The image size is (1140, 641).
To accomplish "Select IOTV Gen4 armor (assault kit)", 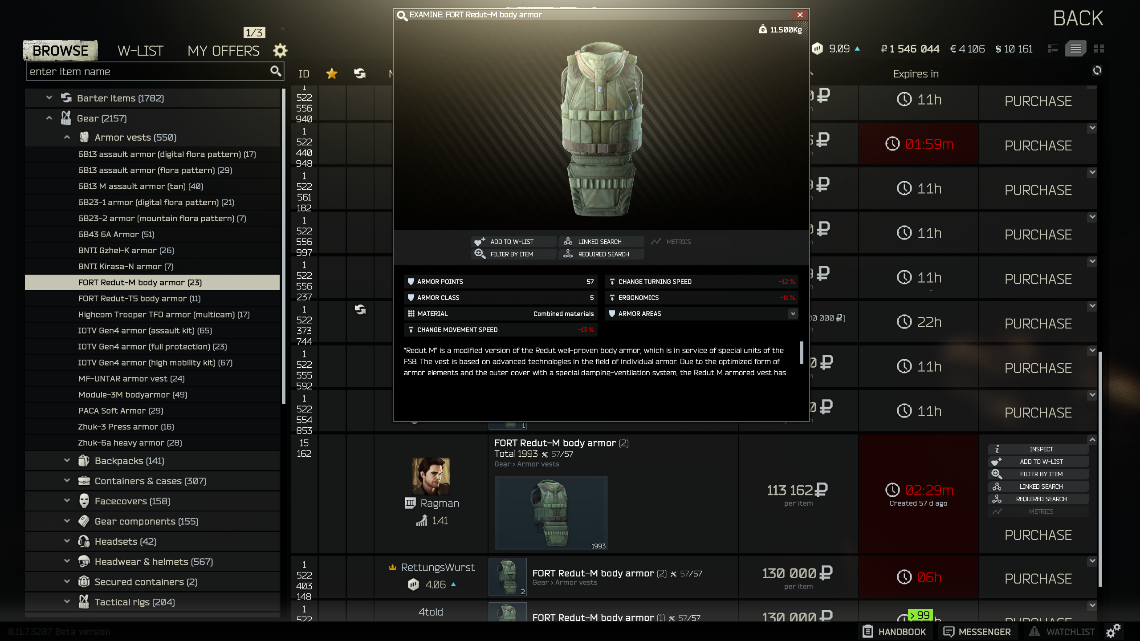I will (152, 330).
